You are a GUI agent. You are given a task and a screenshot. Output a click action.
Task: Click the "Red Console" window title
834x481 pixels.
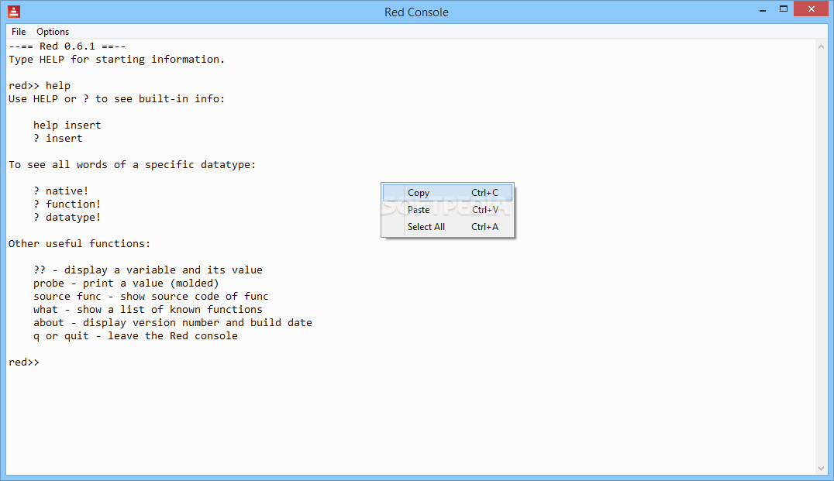416,12
